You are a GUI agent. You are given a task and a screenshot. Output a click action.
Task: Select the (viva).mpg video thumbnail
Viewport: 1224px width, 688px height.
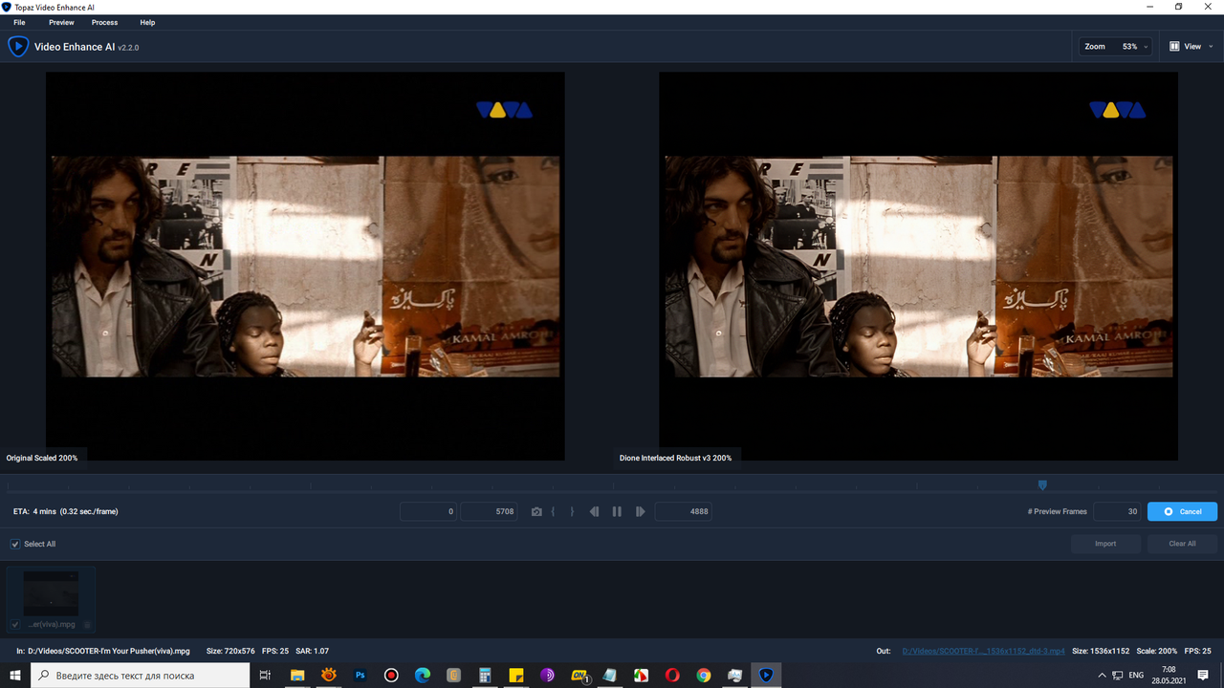pos(51,599)
